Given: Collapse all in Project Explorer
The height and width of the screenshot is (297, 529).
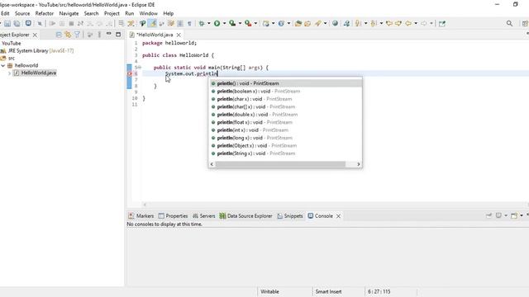Looking at the screenshot, I should (x=59, y=35).
